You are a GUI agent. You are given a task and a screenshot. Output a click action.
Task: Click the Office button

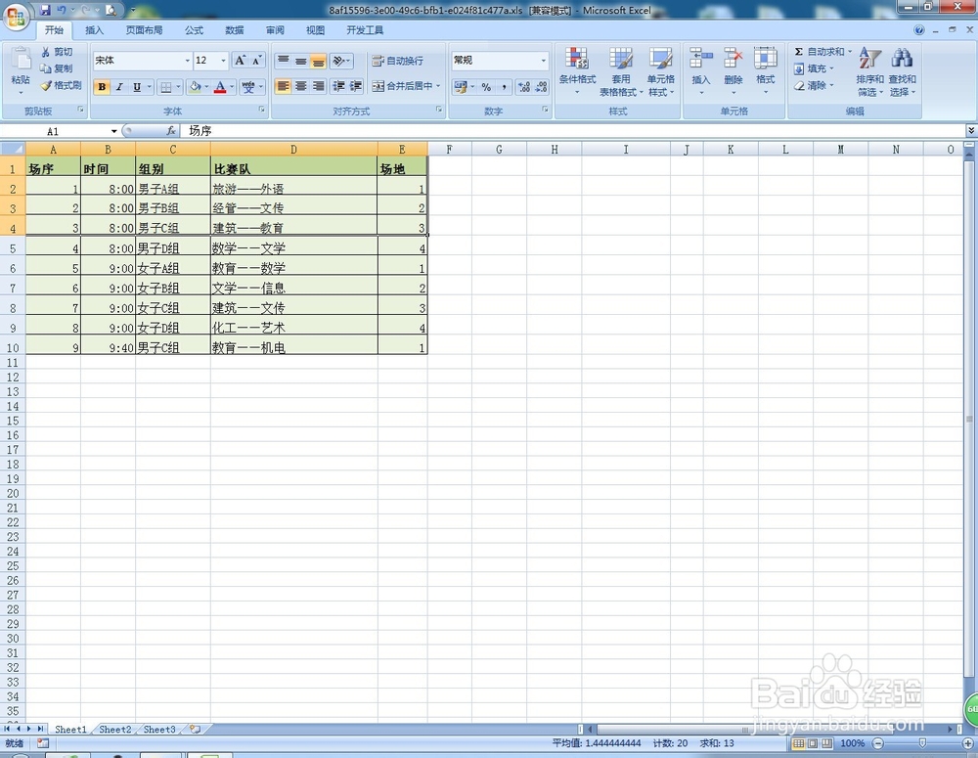click(16, 17)
